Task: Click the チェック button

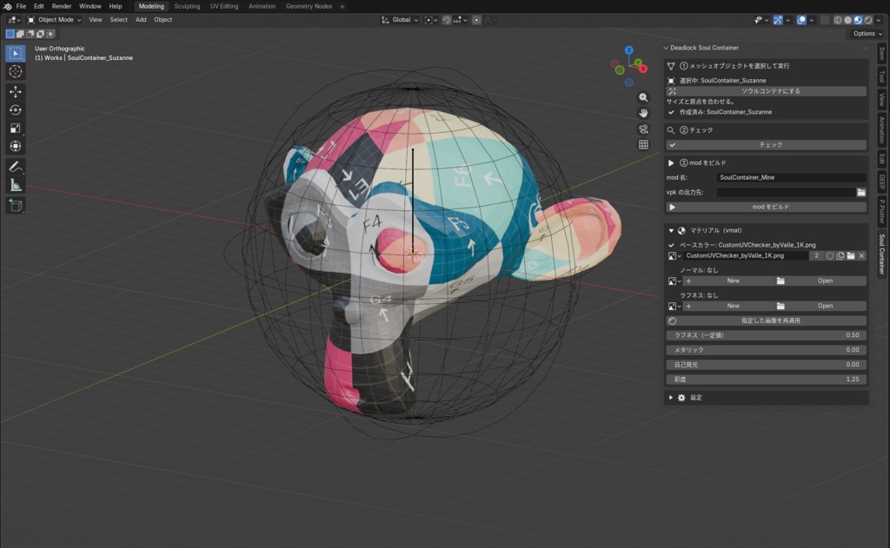Action: (767, 145)
